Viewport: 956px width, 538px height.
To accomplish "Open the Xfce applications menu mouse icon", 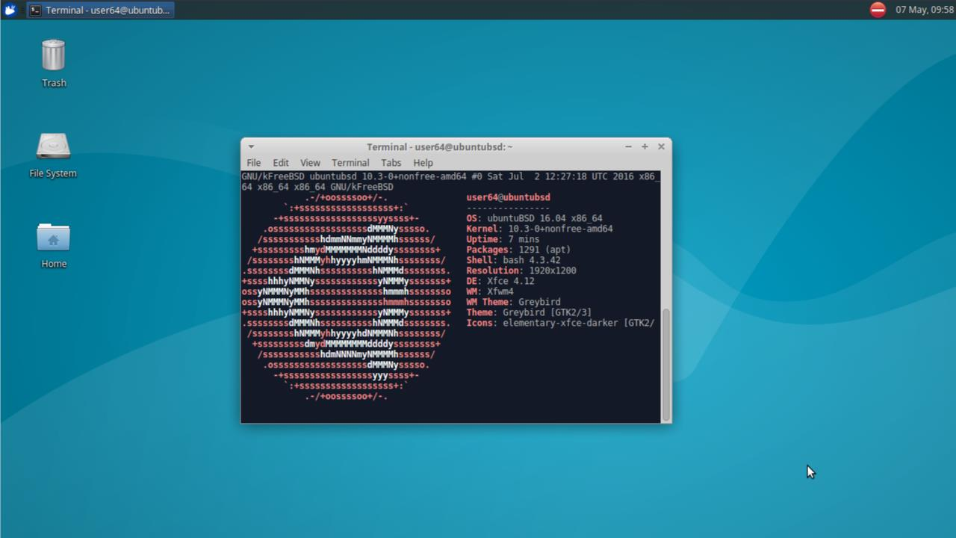I will [10, 10].
